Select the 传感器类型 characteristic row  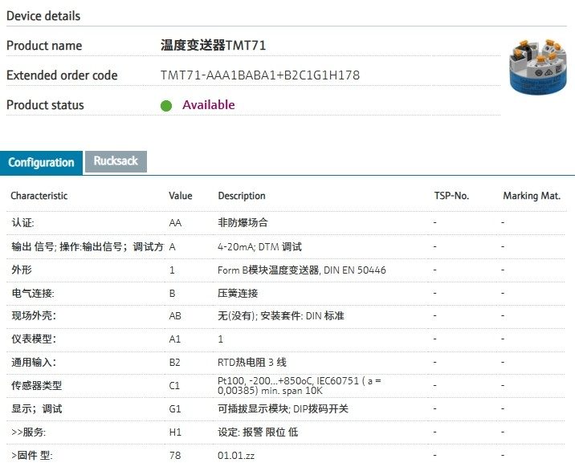[x=36, y=386]
